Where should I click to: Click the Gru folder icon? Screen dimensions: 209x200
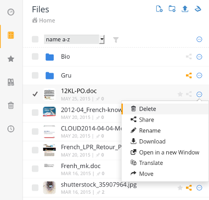tap(50, 75)
